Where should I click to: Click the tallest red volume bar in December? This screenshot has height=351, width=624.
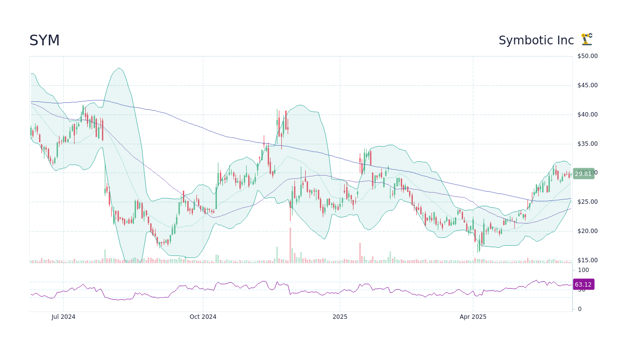(x=290, y=246)
